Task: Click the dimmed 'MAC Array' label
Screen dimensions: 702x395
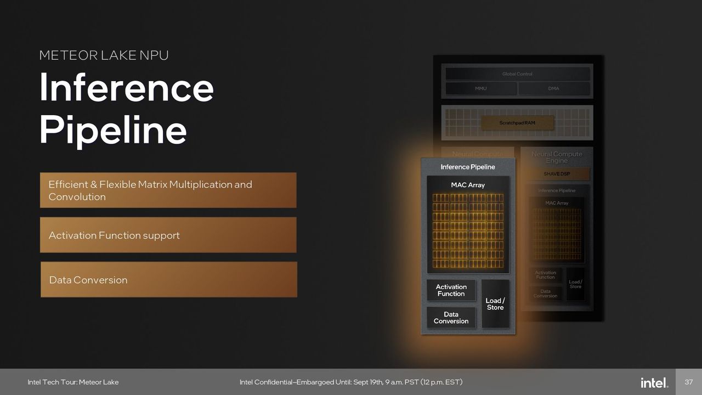Action: [x=557, y=203]
